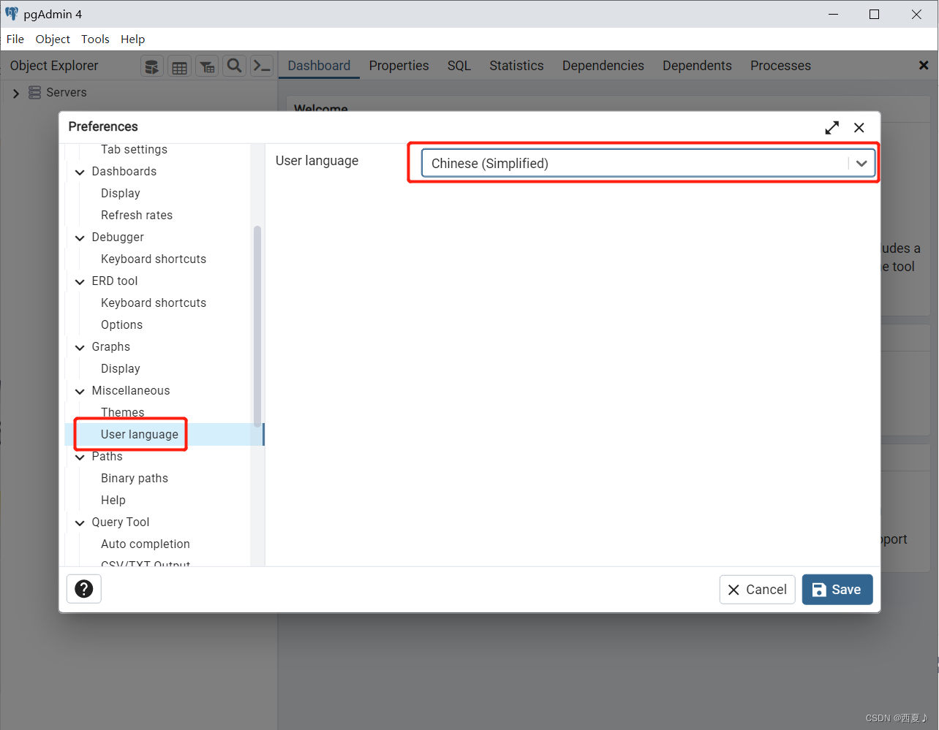Image resolution: width=939 pixels, height=730 pixels.
Task: Open the help question mark button
Action: (84, 589)
